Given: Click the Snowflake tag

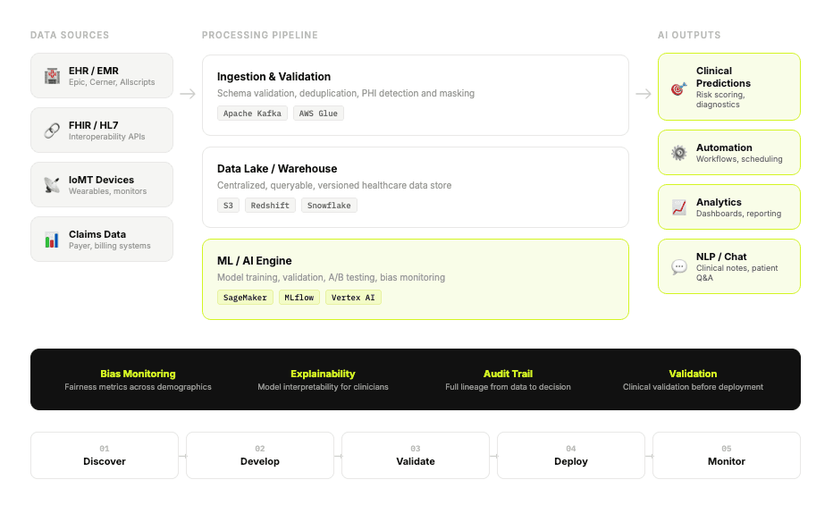Looking at the screenshot, I should click(x=328, y=206).
